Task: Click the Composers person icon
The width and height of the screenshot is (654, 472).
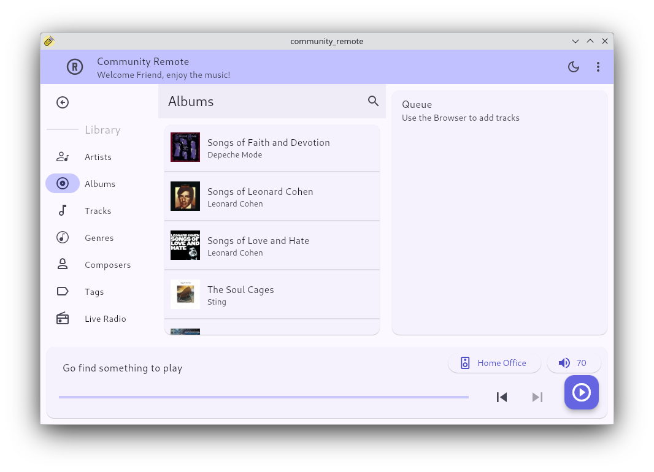Action: pos(63,264)
